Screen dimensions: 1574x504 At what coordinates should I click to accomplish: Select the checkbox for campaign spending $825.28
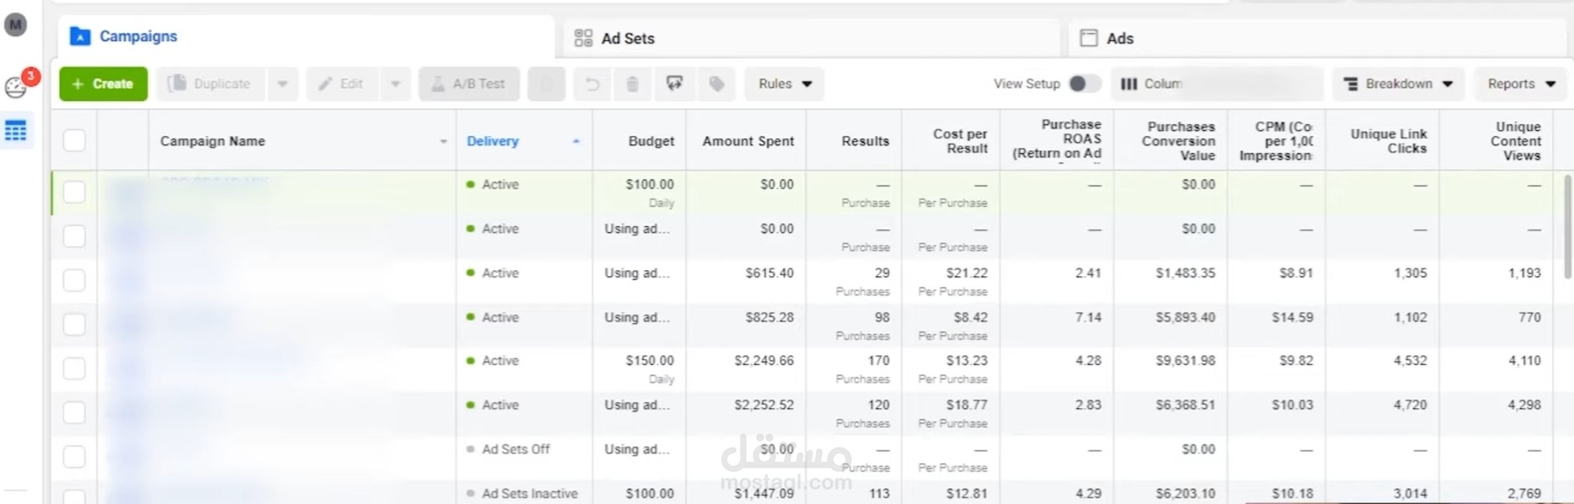pyautogui.click(x=74, y=325)
